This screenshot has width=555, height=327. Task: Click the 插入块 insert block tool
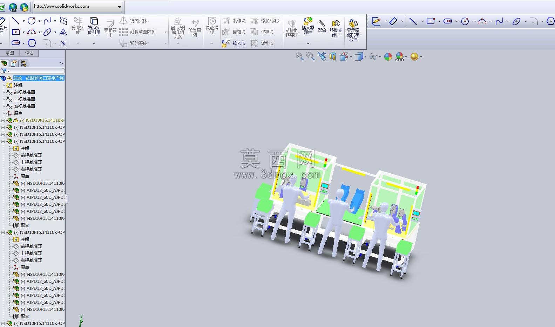pos(234,43)
